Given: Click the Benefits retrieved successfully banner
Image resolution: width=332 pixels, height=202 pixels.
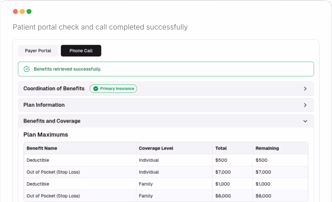Looking at the screenshot, I should tap(165, 69).
